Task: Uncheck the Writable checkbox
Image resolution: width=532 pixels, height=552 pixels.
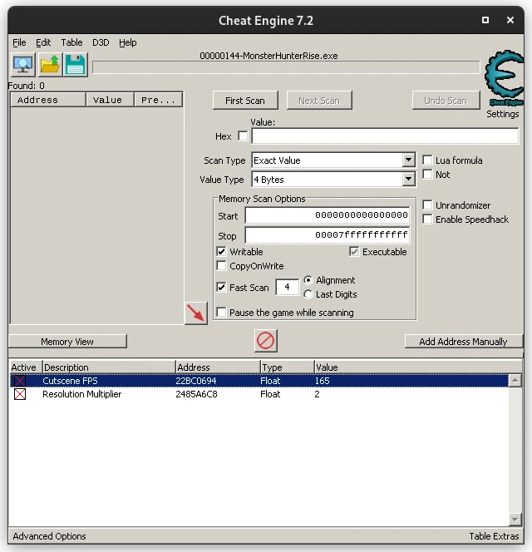Action: (221, 252)
